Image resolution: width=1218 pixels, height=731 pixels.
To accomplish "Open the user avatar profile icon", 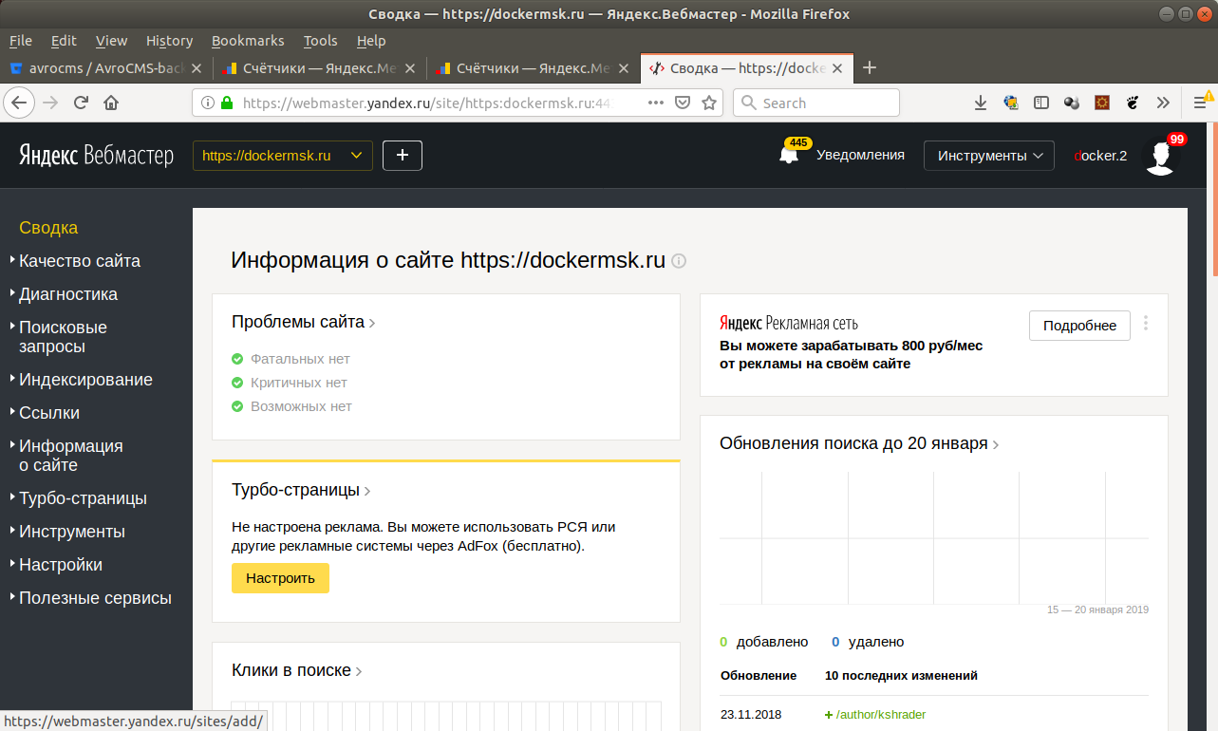I will [x=1161, y=156].
